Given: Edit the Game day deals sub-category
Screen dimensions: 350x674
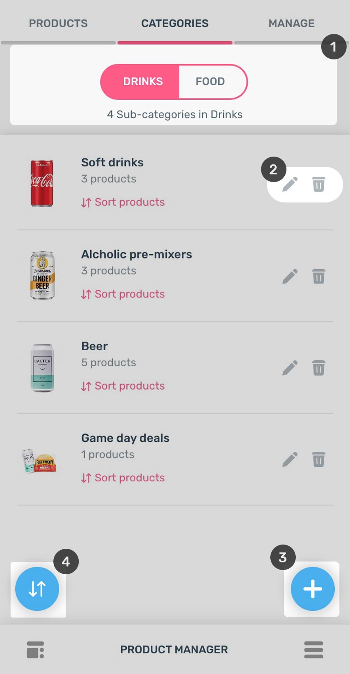Looking at the screenshot, I should tap(290, 460).
